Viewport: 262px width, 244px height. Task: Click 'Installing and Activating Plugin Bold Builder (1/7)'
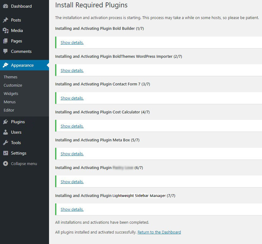[x=99, y=29]
